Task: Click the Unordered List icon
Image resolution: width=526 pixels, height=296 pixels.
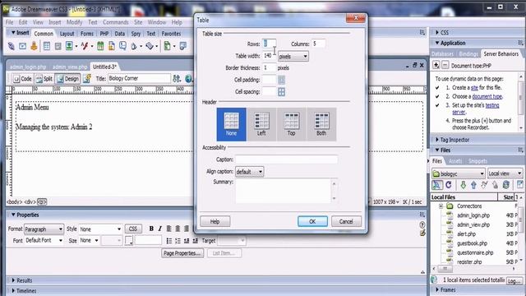Action: tap(169, 241)
